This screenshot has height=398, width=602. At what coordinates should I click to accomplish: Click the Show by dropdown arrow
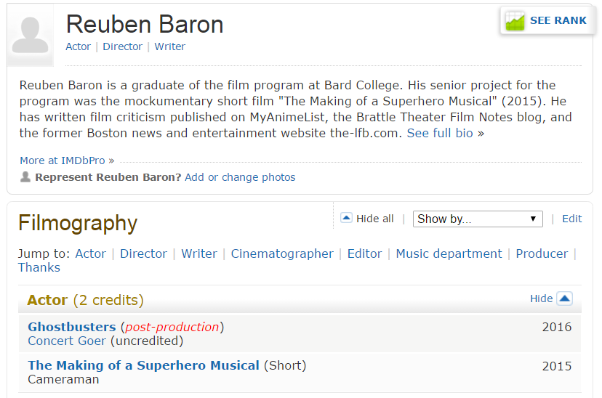533,219
